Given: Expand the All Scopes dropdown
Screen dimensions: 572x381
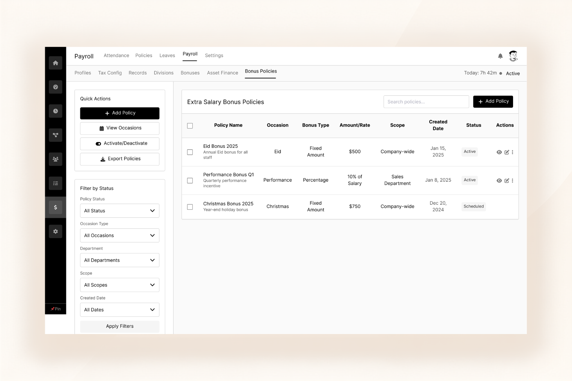Looking at the screenshot, I should click(x=119, y=285).
